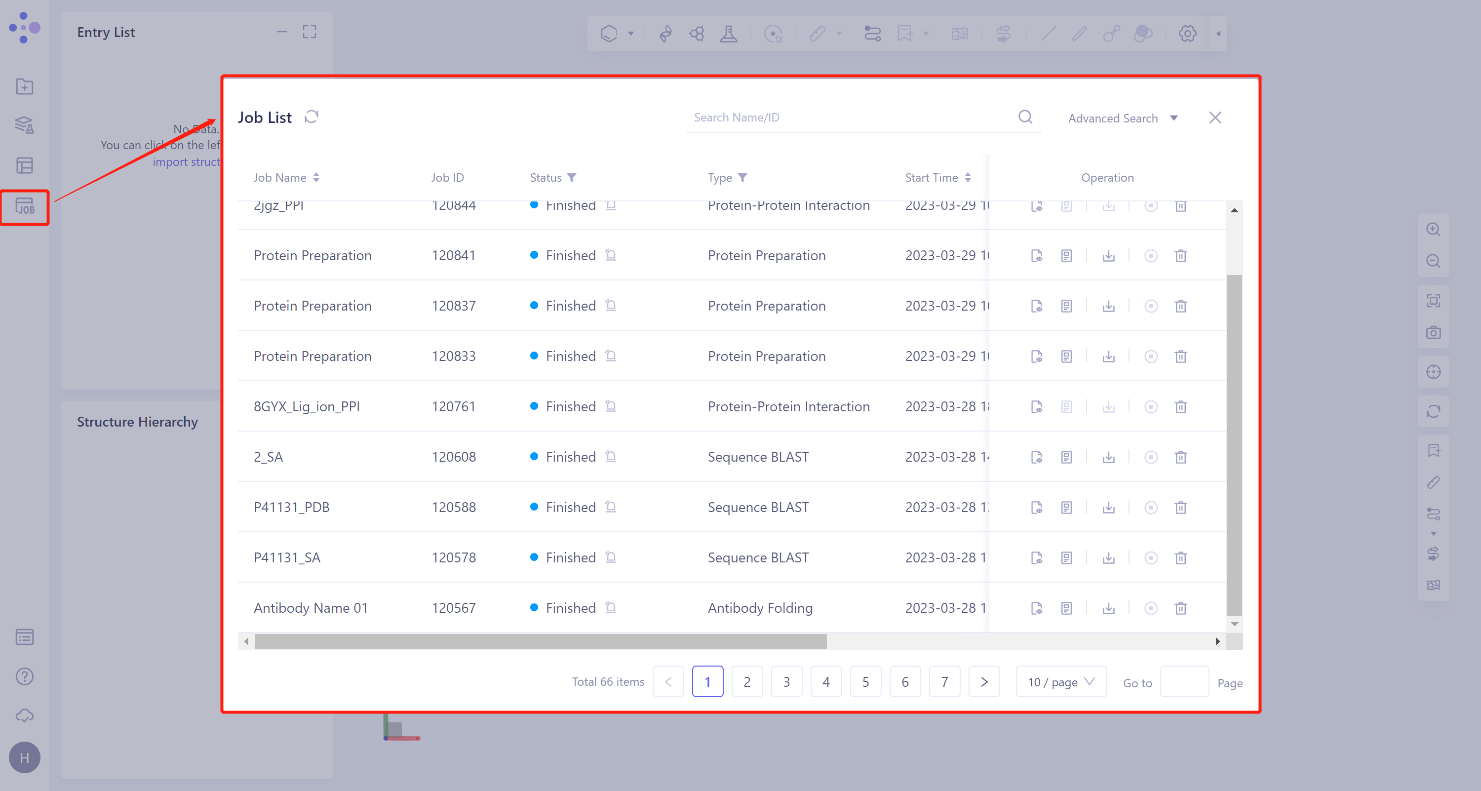Click the stop icon for Antibody Name 01
Viewport: 1481px width, 791px height.
point(1150,608)
